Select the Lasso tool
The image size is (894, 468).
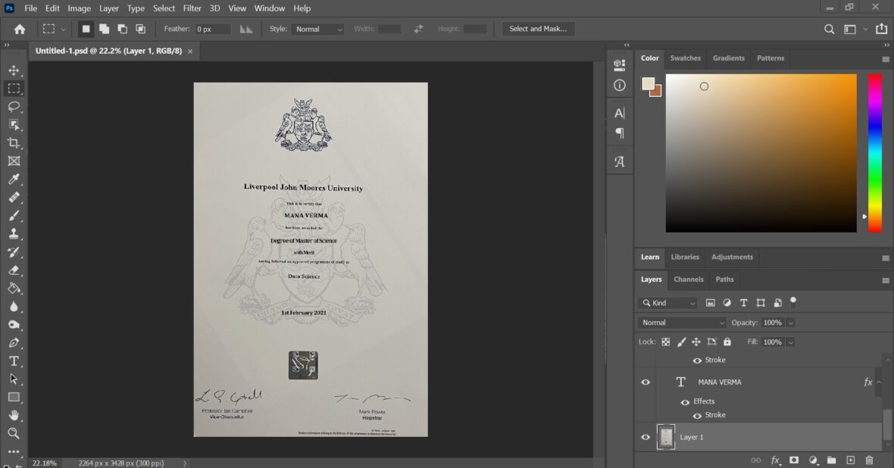point(14,107)
